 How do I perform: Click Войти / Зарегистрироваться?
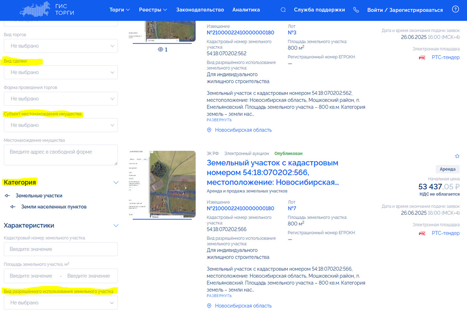[x=405, y=10]
